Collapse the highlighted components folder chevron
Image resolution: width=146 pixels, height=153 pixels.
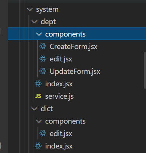[x=39, y=34]
